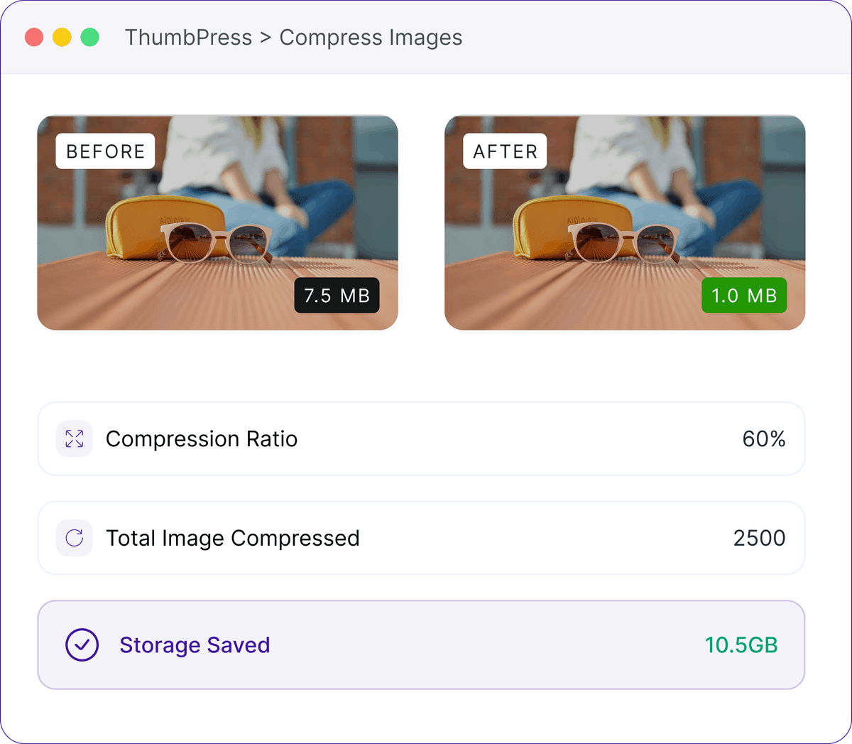Select the Storage Saved panel
Image resolution: width=852 pixels, height=744 pixels.
[x=421, y=645]
